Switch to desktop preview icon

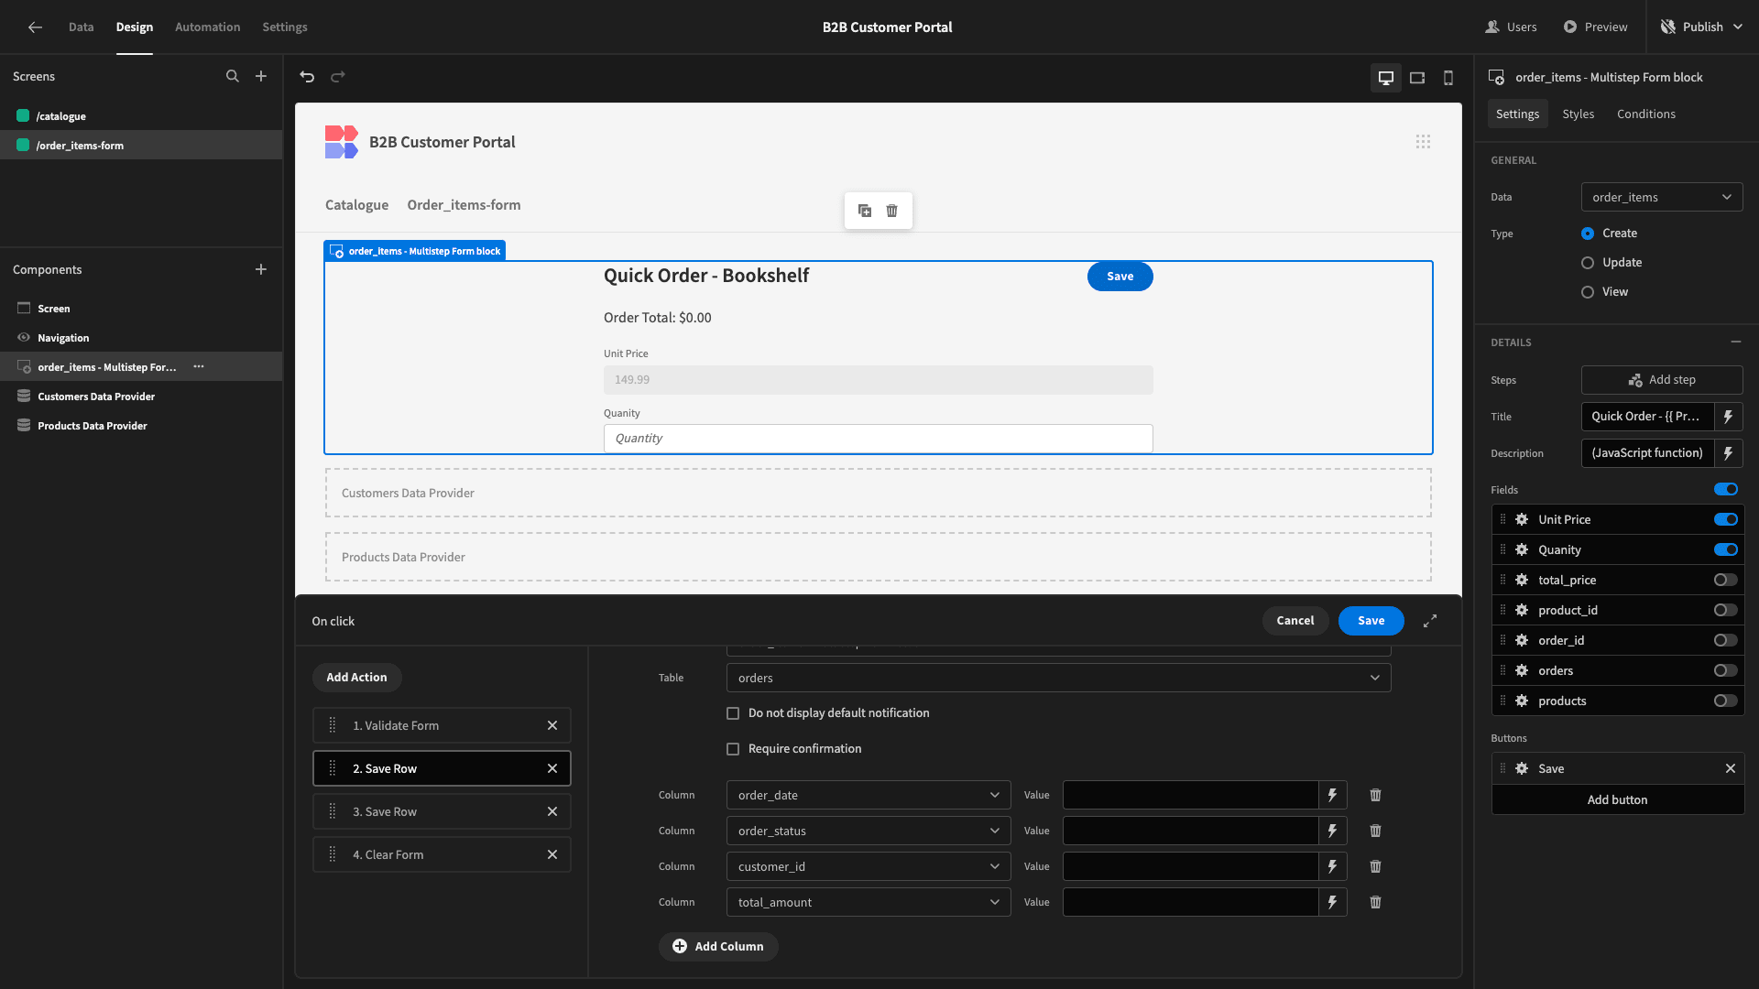tap(1386, 78)
